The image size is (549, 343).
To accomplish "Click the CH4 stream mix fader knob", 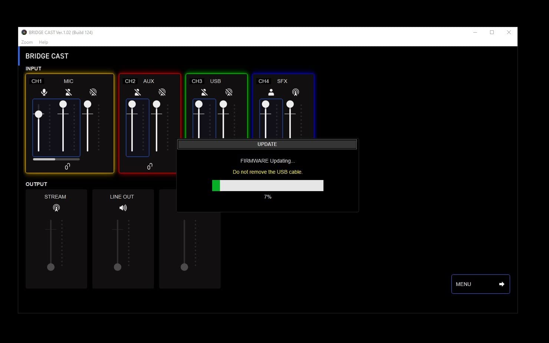I will click(x=290, y=104).
